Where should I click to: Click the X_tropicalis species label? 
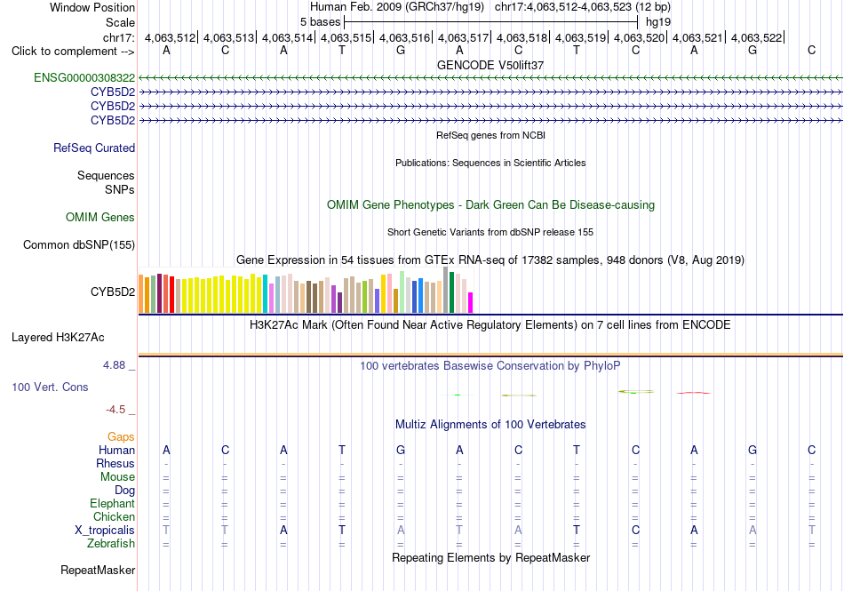(x=105, y=531)
